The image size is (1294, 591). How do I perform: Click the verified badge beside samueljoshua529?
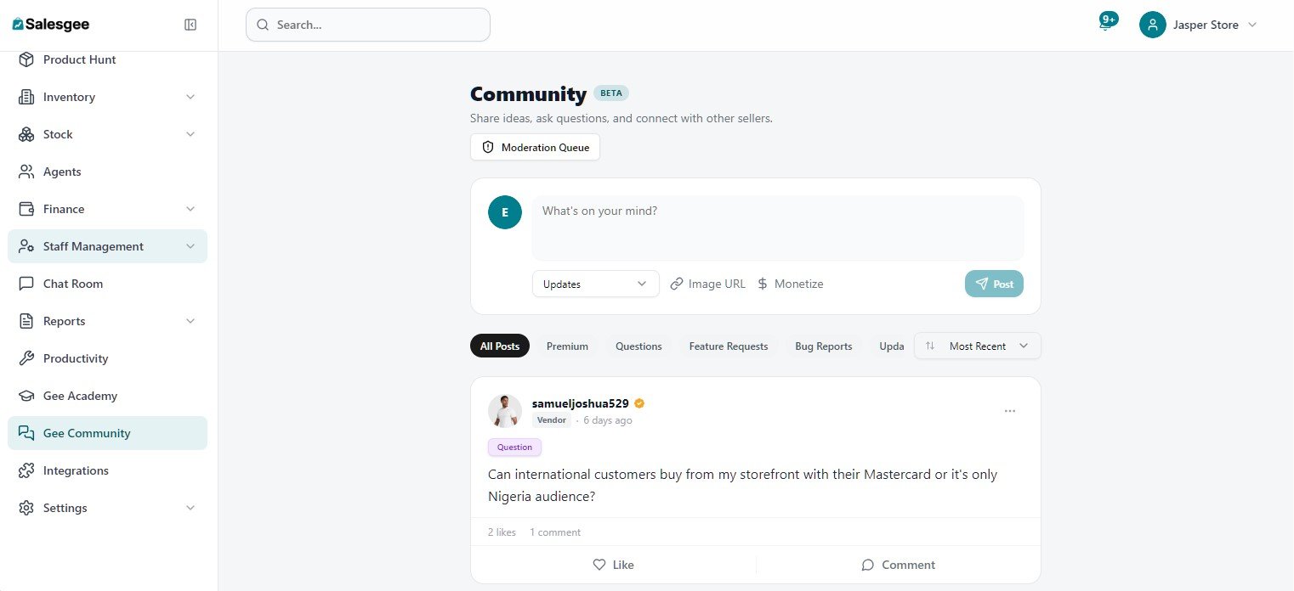tap(638, 403)
